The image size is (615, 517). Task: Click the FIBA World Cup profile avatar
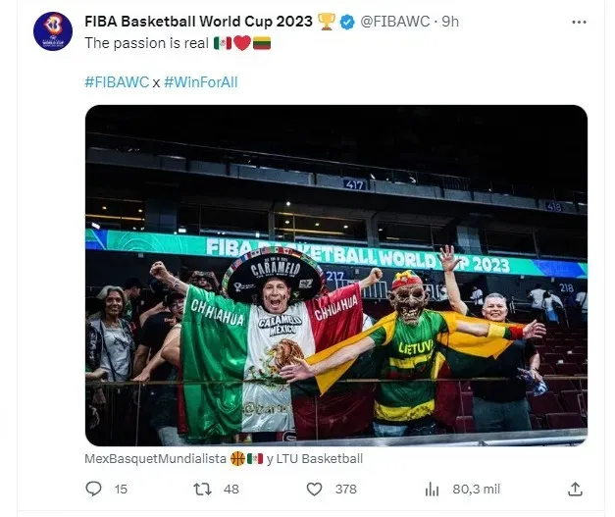point(53,31)
